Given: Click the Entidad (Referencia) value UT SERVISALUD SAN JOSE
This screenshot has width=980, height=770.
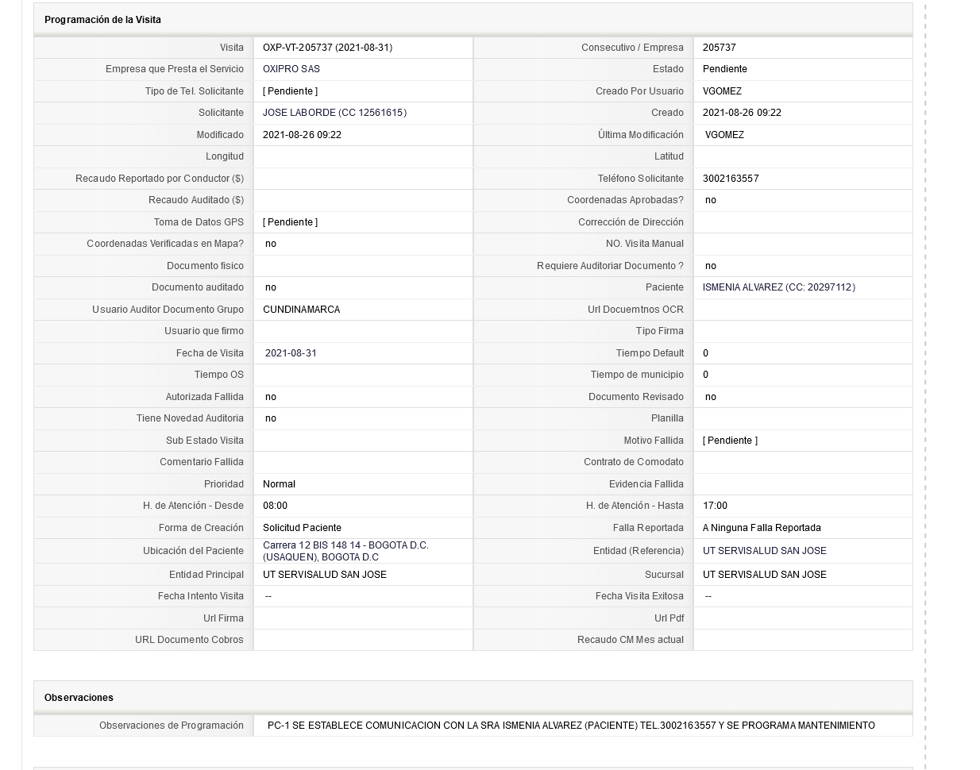Looking at the screenshot, I should point(764,551).
